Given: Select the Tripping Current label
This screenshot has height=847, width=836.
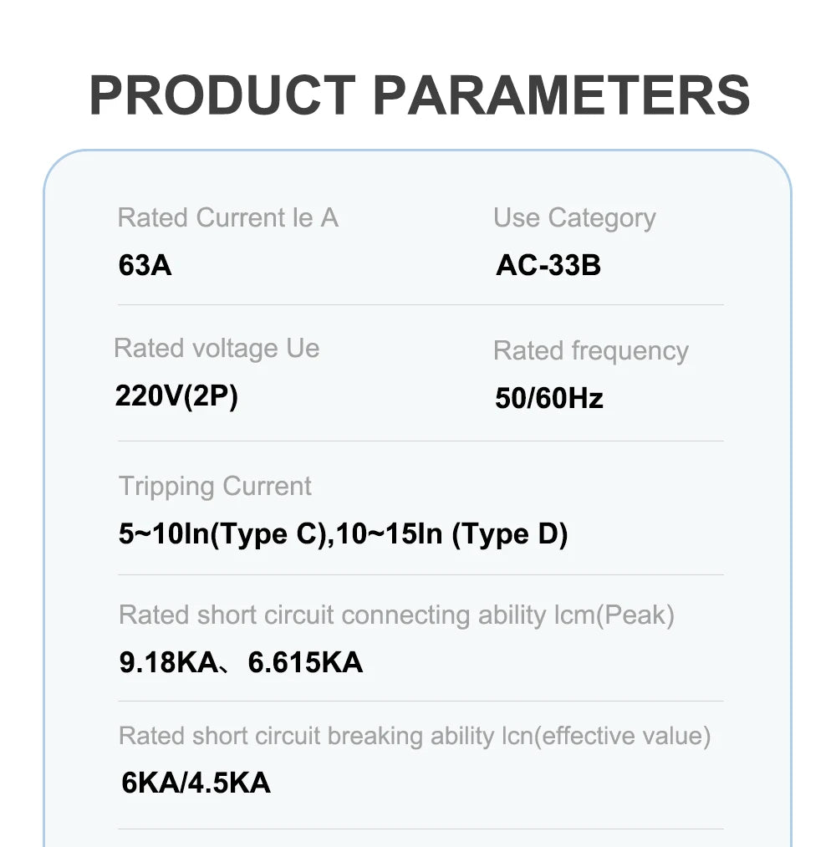Looking at the screenshot, I should (x=215, y=487).
